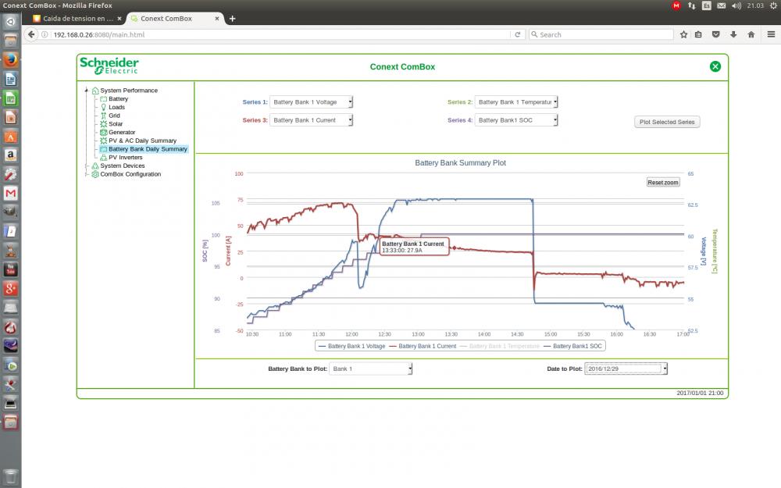This screenshot has height=488, width=781.
Task: Click the ComBox Configuration gear icon
Action: pos(95,174)
